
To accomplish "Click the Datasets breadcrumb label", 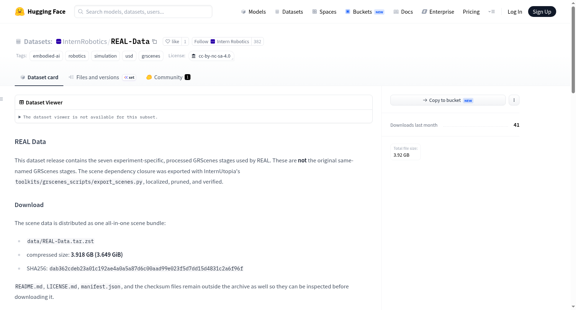I will tap(38, 41).
